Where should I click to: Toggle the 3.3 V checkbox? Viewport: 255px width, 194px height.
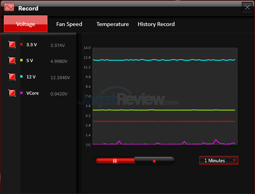point(12,44)
